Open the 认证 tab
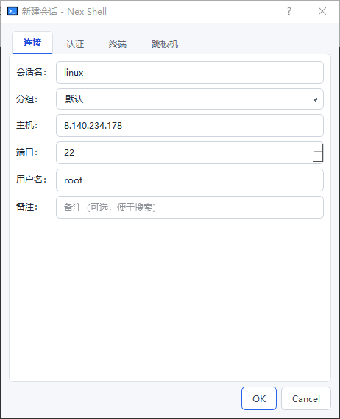 pyautogui.click(x=75, y=43)
